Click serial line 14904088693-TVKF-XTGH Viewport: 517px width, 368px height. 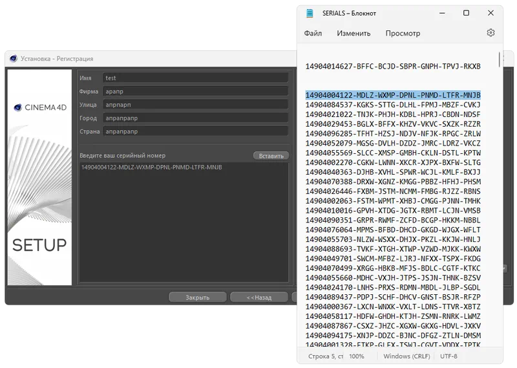click(393, 249)
